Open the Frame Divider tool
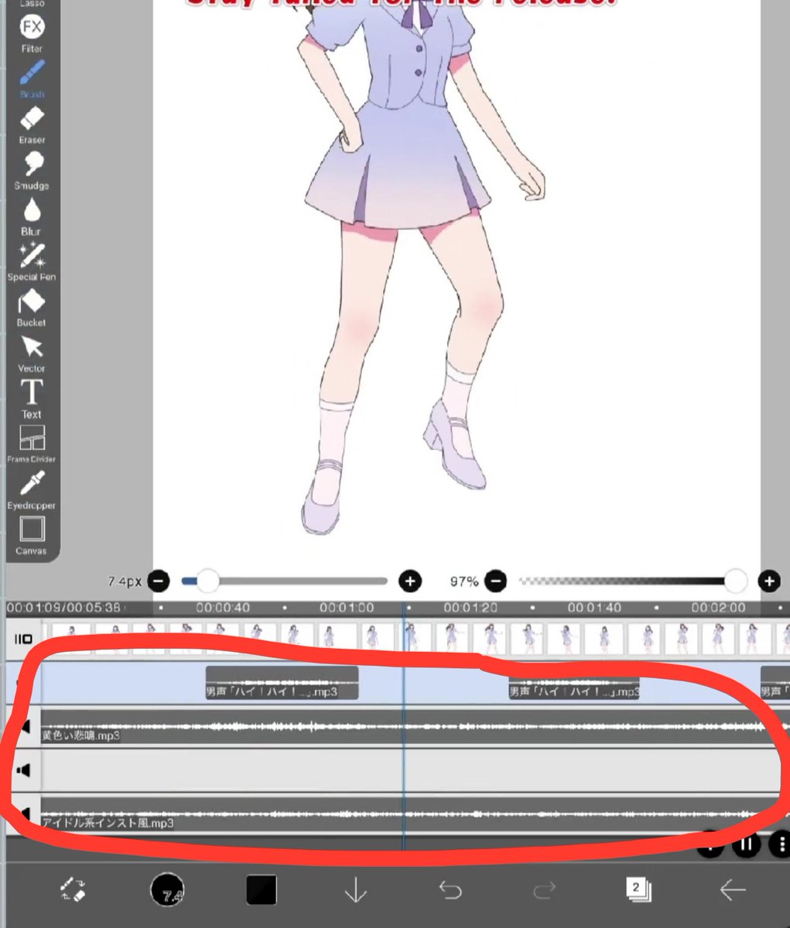790x928 pixels. point(32,445)
